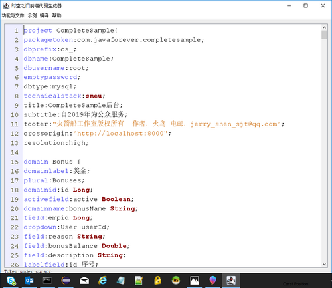Open Eclipse from the taskbar
This screenshot has height=288, width=332.
(66, 281)
